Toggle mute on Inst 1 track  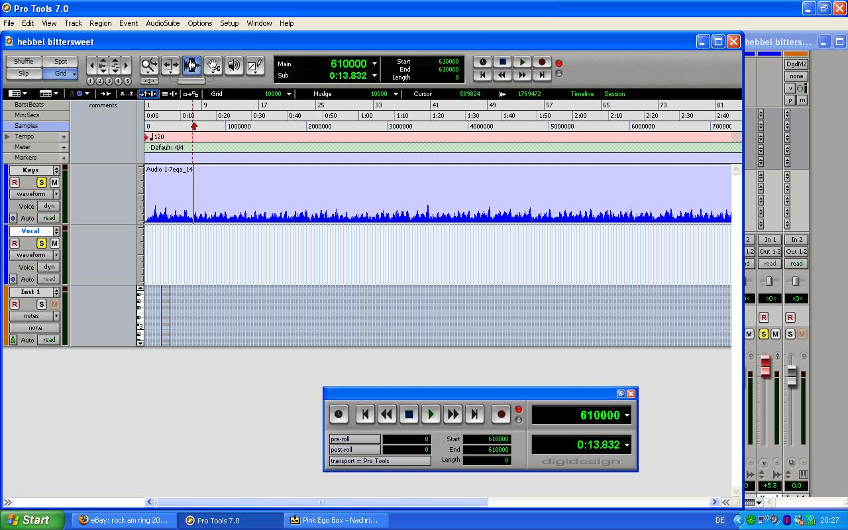54,304
